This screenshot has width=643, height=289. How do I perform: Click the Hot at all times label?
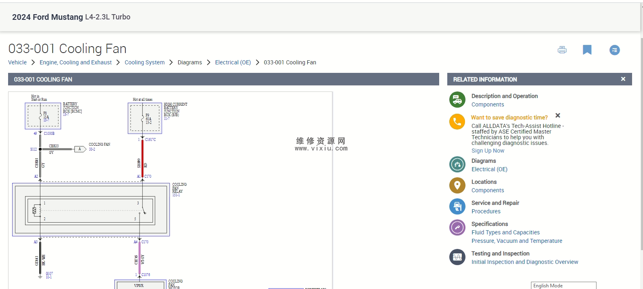(x=143, y=100)
